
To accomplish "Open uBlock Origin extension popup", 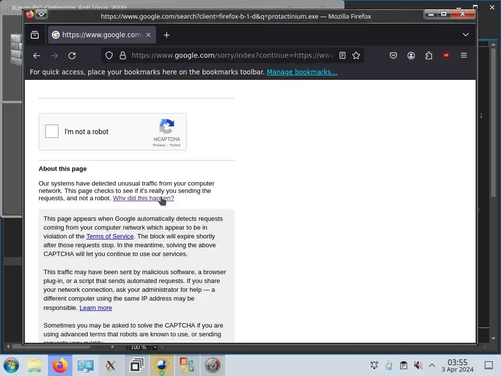I will coord(446,55).
